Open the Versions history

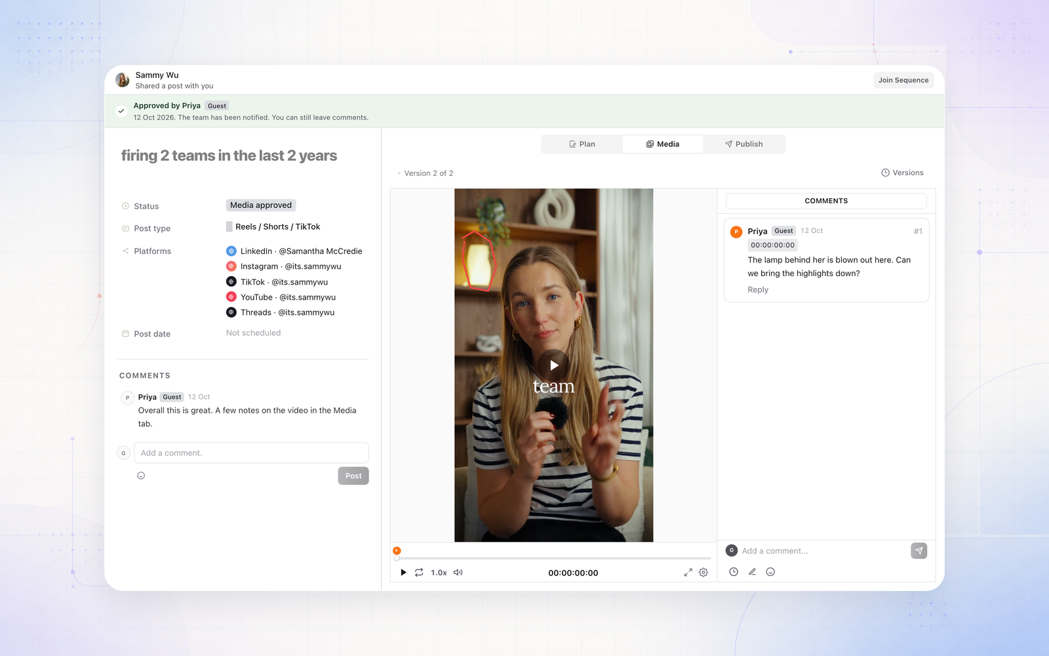[902, 173]
